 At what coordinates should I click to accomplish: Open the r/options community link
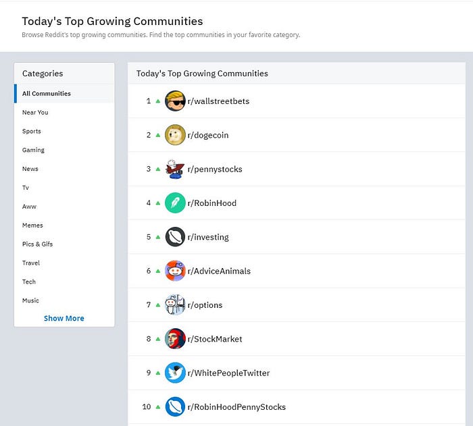(205, 305)
